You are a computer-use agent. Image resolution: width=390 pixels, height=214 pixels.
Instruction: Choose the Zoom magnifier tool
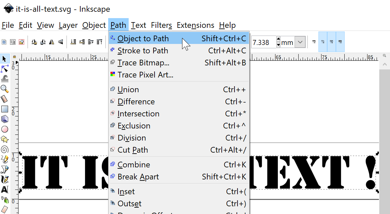point(5,89)
